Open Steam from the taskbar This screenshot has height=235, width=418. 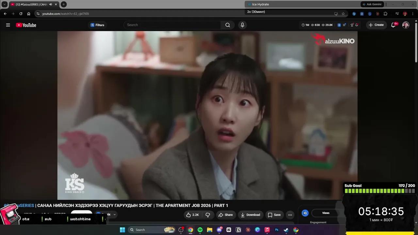pos(286,230)
